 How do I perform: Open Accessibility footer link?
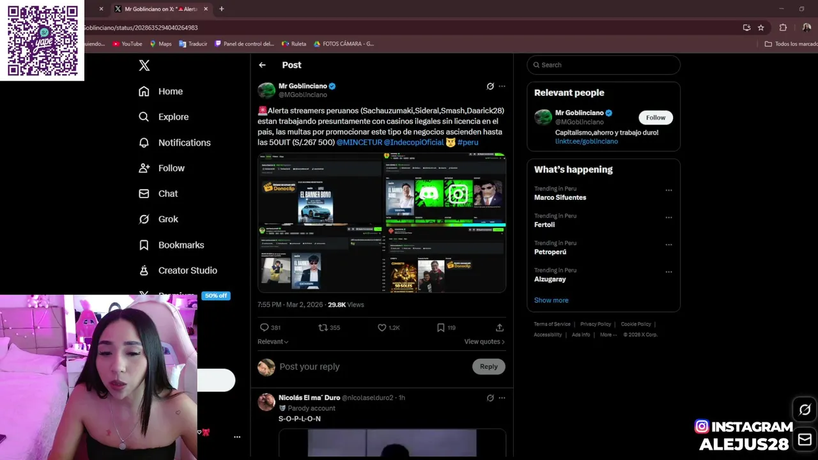tap(548, 335)
